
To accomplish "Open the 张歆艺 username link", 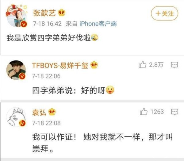I will click(44, 13).
